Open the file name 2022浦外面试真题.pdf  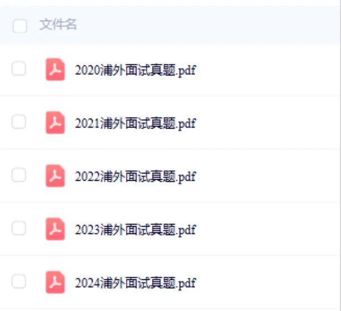click(135, 177)
